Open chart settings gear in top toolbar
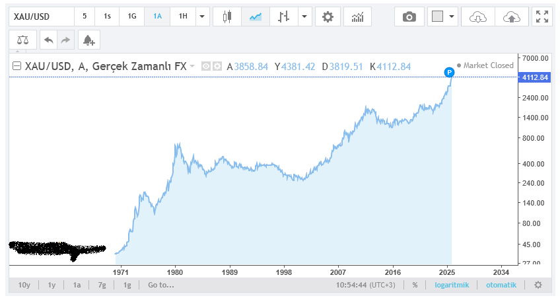 click(327, 17)
